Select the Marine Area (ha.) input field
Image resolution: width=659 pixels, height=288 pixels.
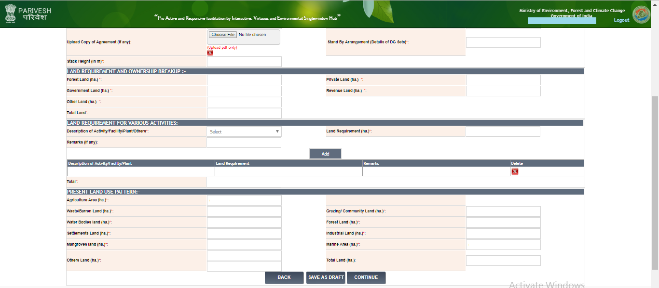tap(503, 245)
